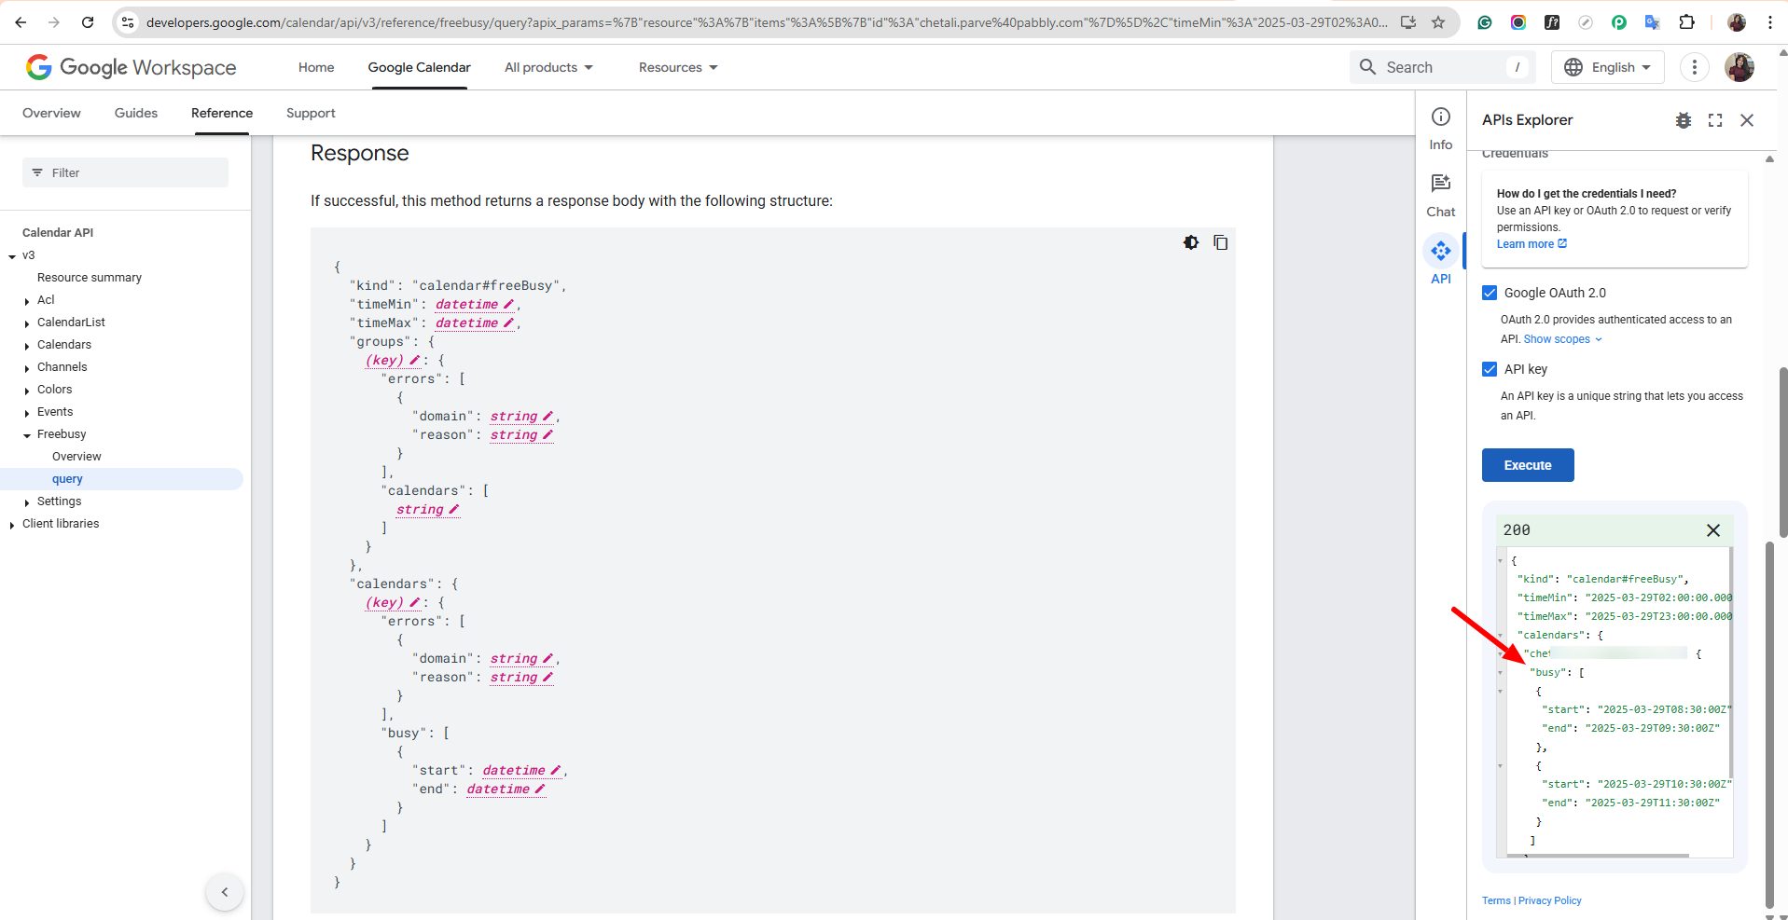
Task: Expand the Client libraries section
Action: pos(12,525)
